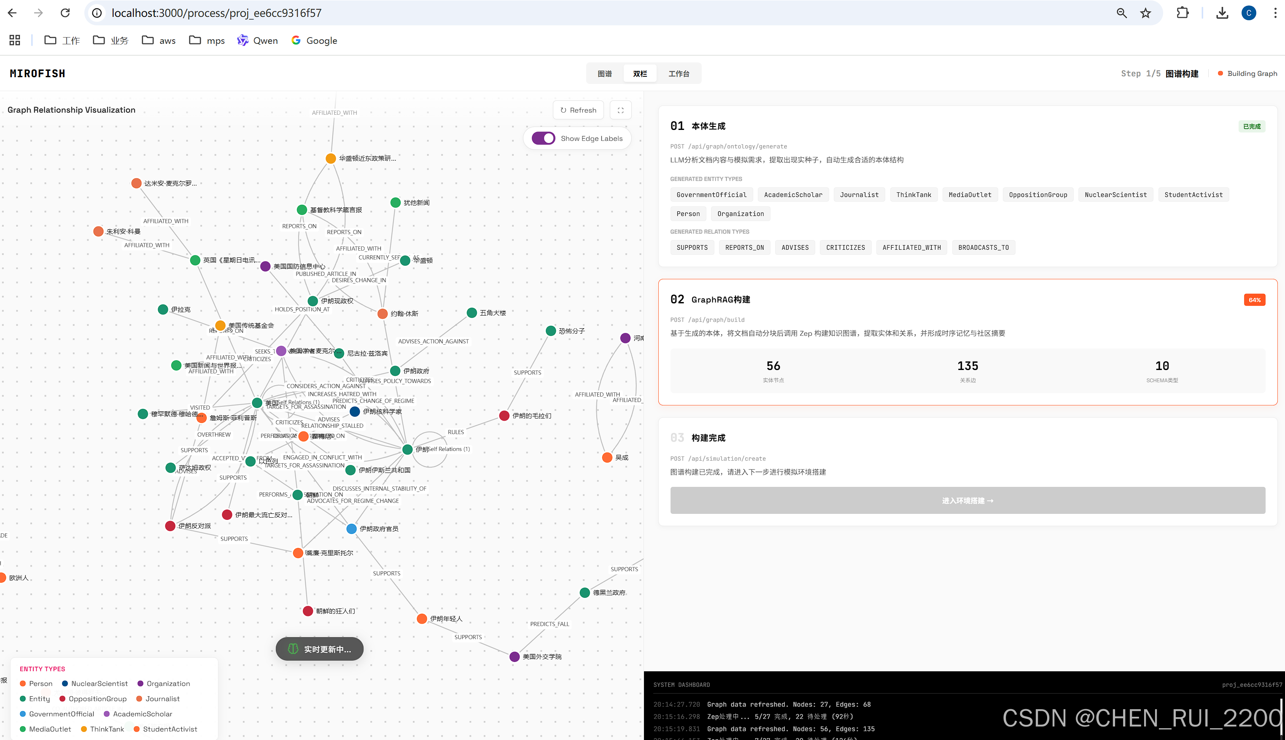Select the 伊朗政府 graph node
This screenshot has width=1285, height=740.
pos(395,371)
